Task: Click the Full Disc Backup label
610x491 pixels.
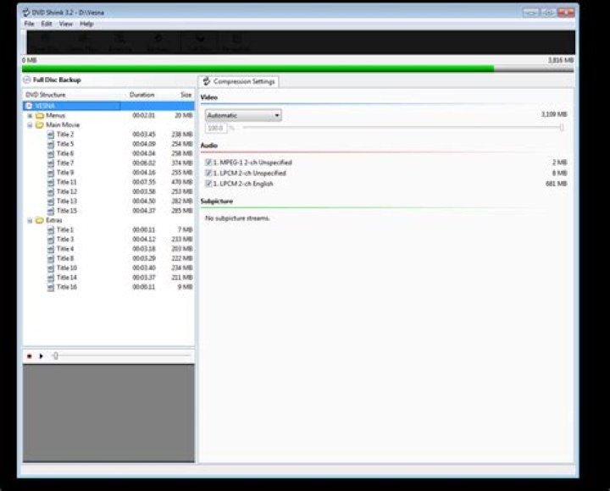Action: pos(58,80)
